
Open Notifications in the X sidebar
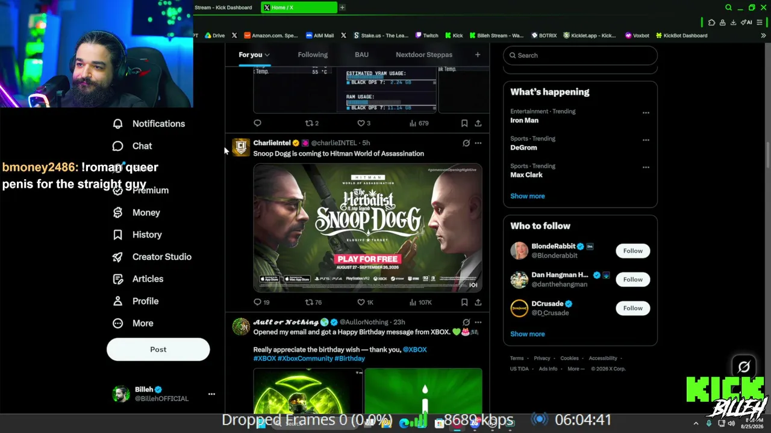149,124
